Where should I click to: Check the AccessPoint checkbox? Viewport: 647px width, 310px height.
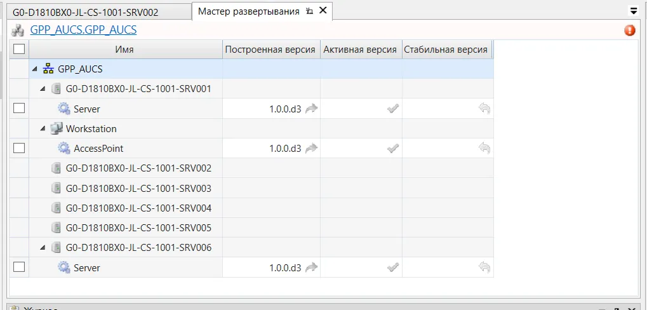19,148
